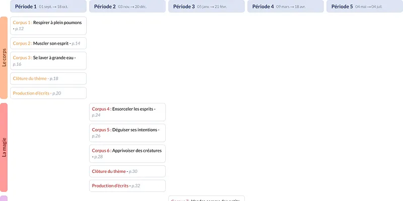Click the '04 mai → 04 juil.' date range
The width and height of the screenshot is (403, 201).
click(369, 7)
